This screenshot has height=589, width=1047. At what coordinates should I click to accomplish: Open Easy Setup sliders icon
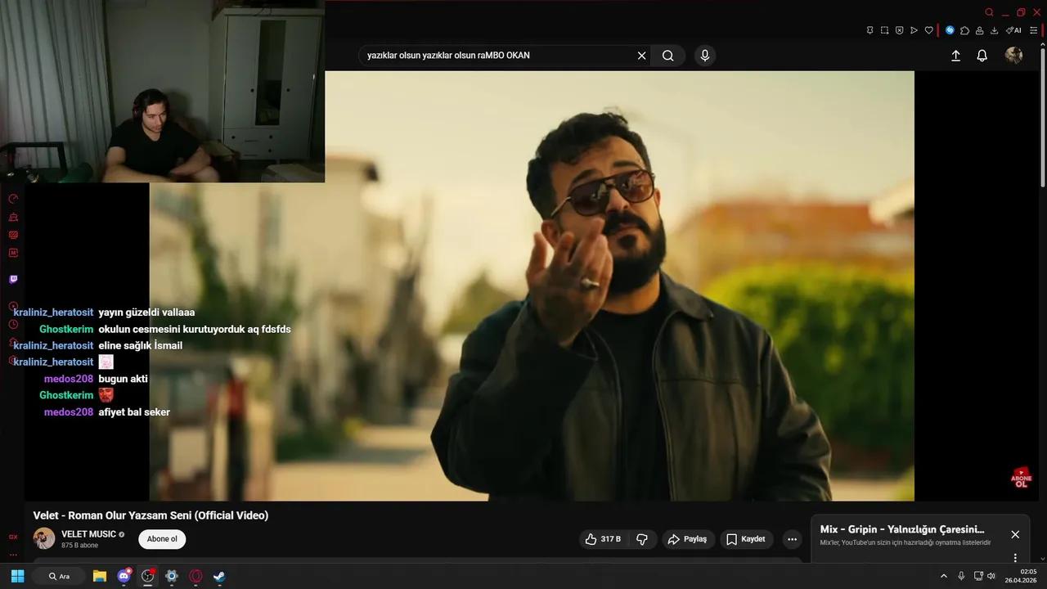(1033, 30)
